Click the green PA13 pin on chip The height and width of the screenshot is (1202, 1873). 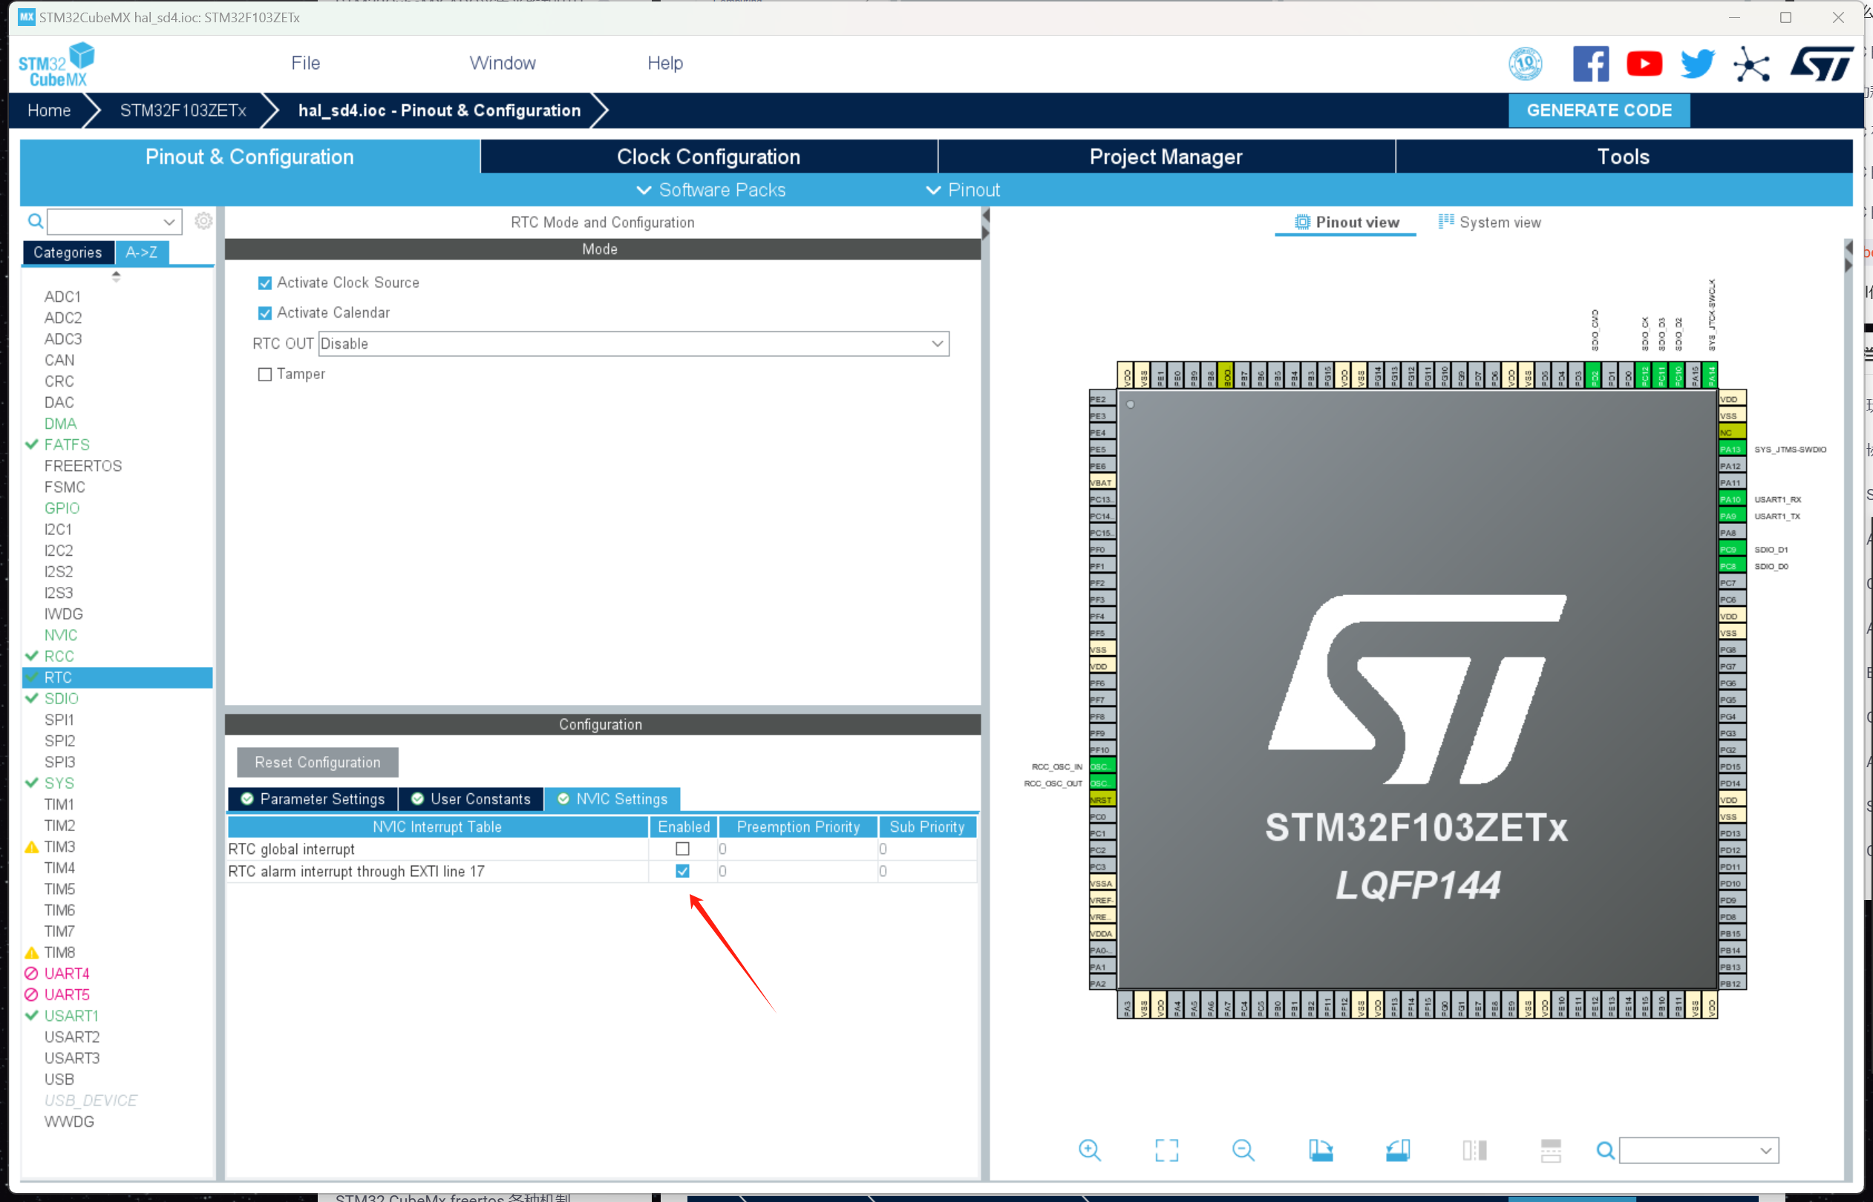(1732, 450)
